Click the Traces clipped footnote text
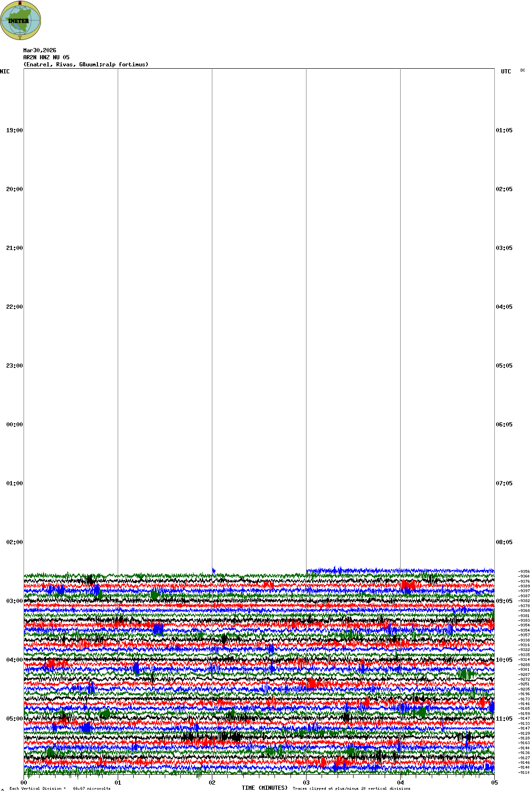532x795 pixels. click(x=351, y=788)
